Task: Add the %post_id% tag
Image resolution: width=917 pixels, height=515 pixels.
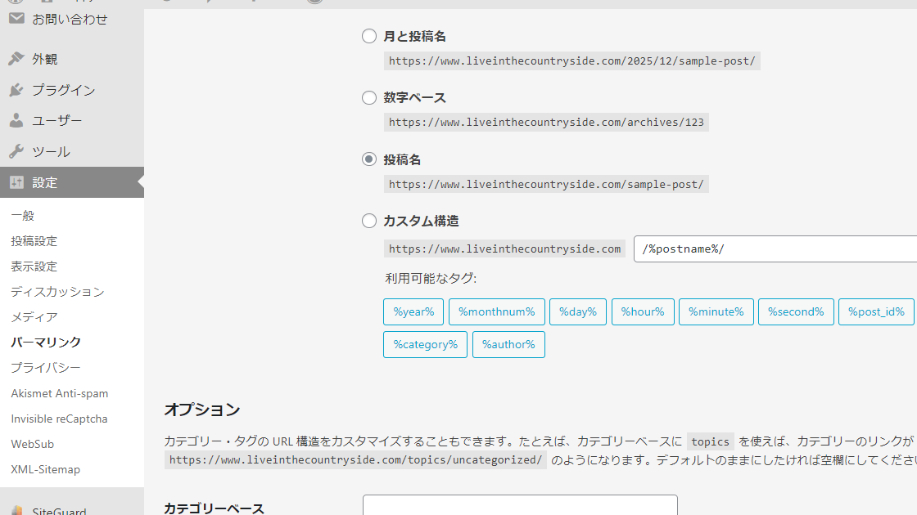Action: tap(875, 311)
